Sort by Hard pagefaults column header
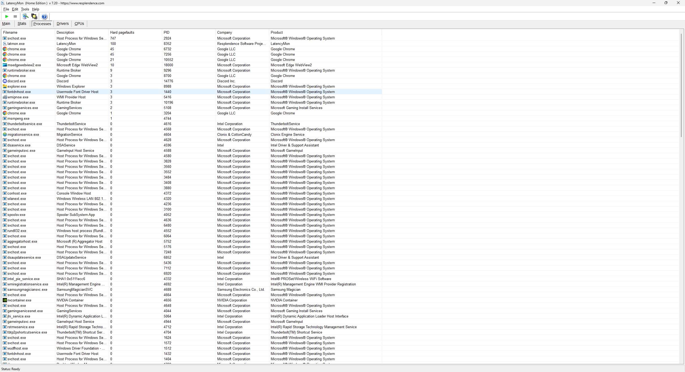Screen dimensions: 685x372 pyautogui.click(x=135, y=32)
